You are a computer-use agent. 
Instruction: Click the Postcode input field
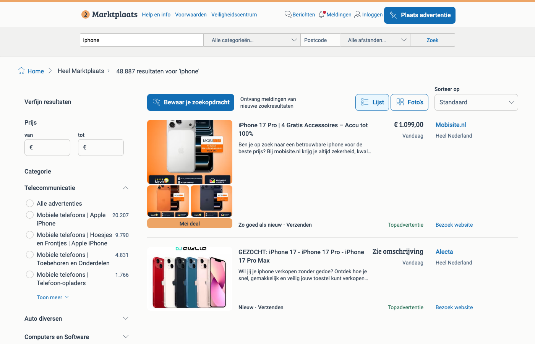pos(320,40)
